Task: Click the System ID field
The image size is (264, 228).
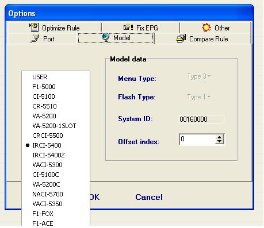Action: pos(201,119)
